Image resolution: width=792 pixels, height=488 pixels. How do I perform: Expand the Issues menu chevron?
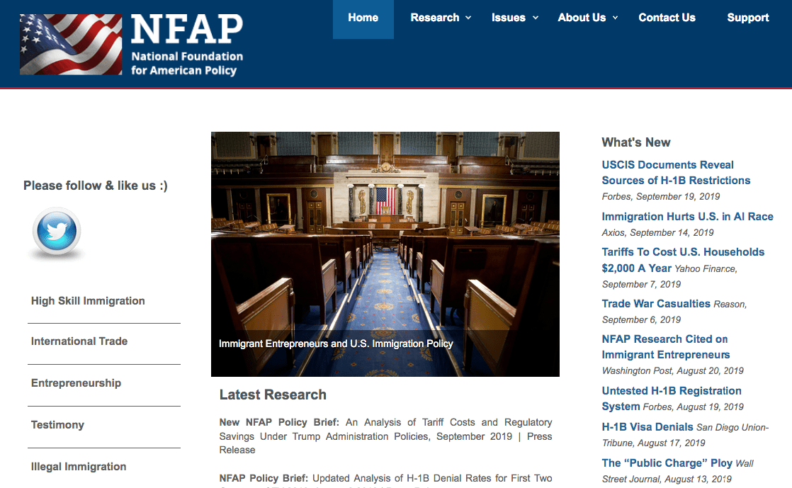tap(536, 18)
